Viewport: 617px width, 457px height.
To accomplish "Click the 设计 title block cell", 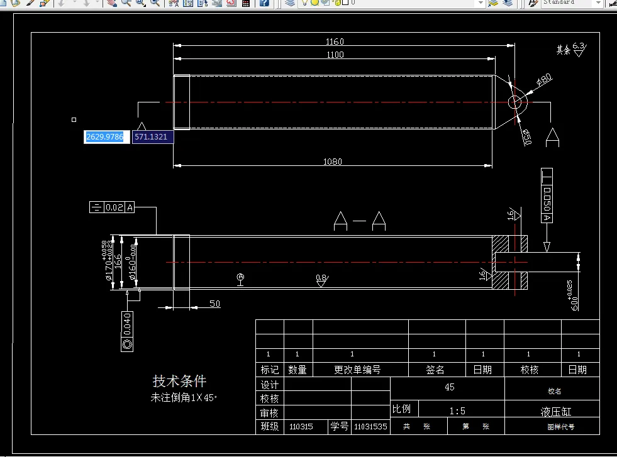I will (x=270, y=385).
